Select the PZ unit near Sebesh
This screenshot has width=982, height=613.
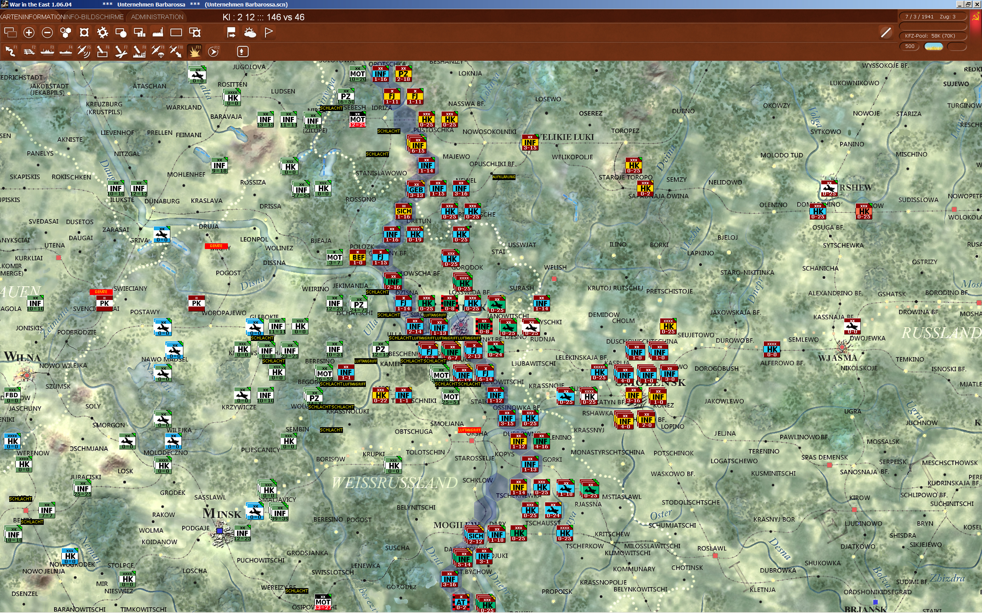coord(346,97)
